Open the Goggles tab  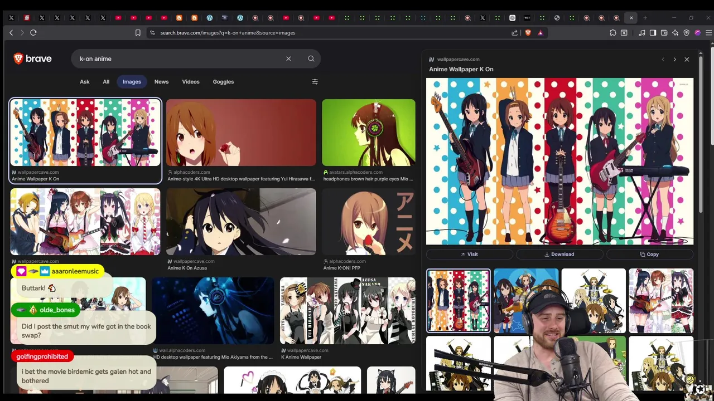point(223,81)
